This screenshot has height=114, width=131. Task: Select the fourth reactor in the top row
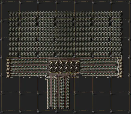click(67, 64)
